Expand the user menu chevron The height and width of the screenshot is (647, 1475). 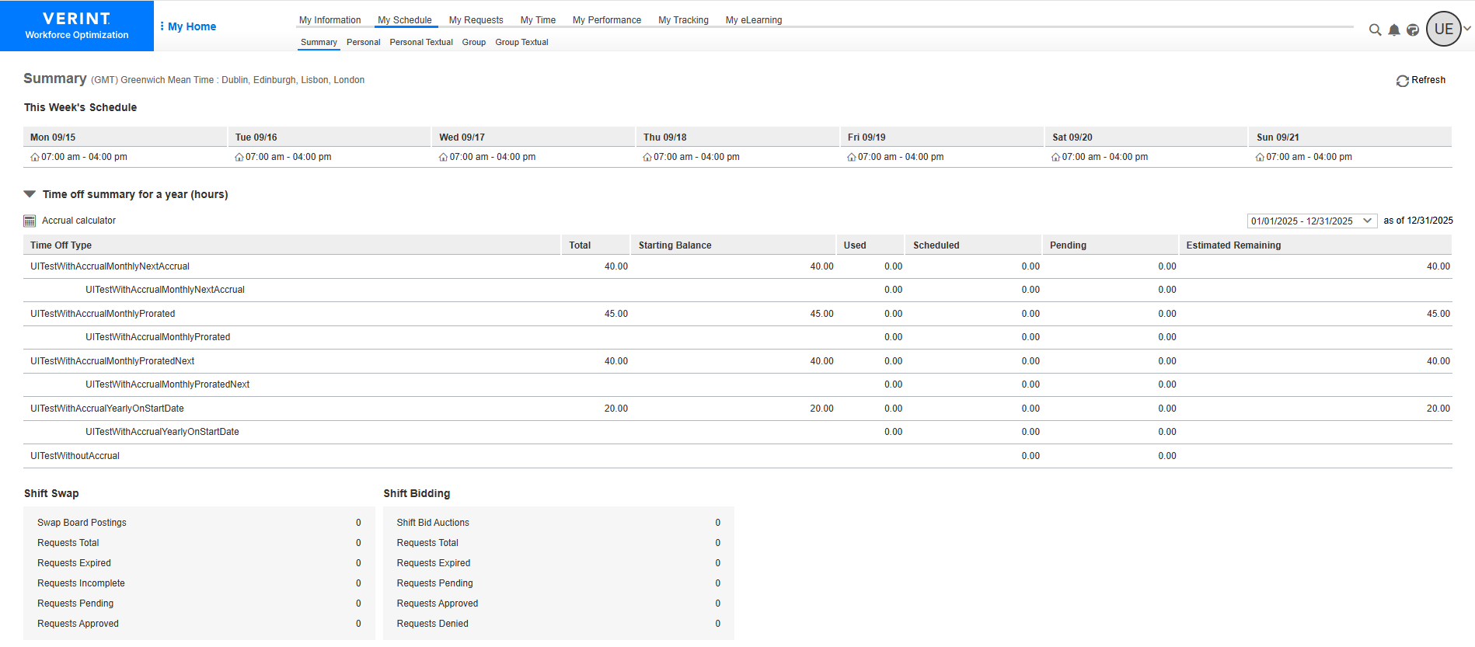point(1467,29)
